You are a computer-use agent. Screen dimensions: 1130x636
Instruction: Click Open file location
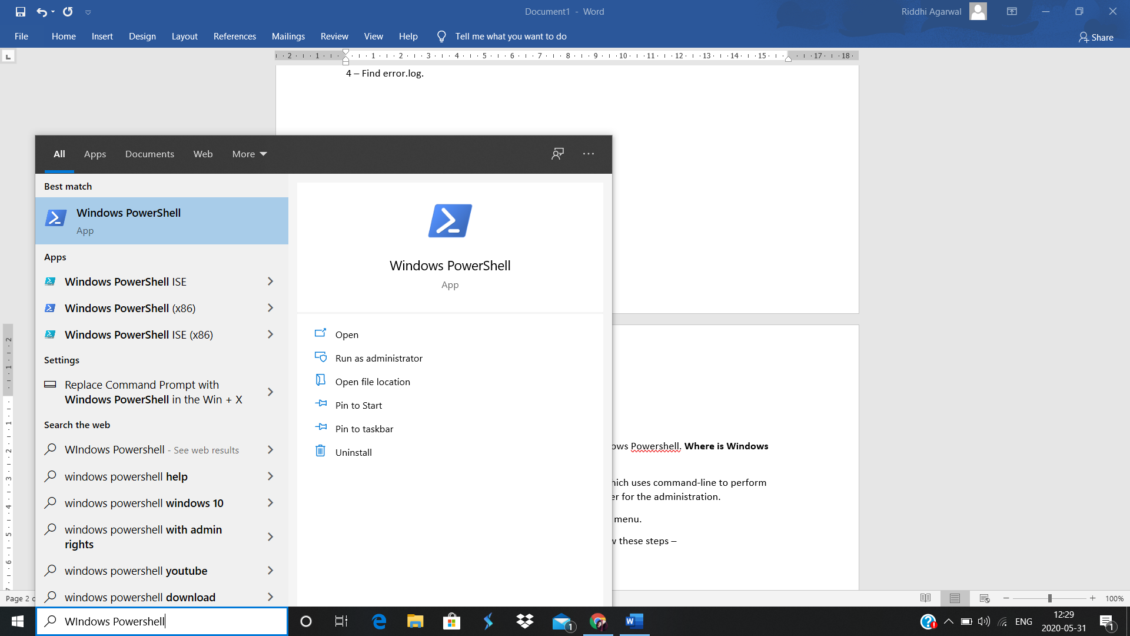[373, 382]
